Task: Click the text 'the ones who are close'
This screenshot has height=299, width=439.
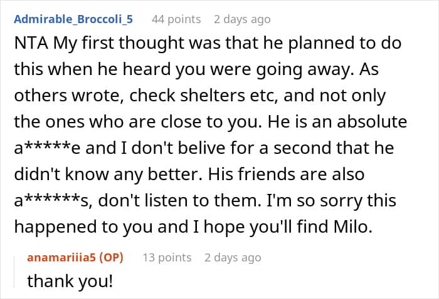Action: pyautogui.click(x=108, y=122)
